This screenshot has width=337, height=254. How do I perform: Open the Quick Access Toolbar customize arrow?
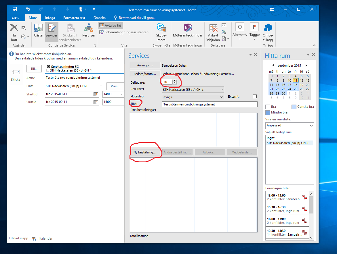[x=94, y=9]
